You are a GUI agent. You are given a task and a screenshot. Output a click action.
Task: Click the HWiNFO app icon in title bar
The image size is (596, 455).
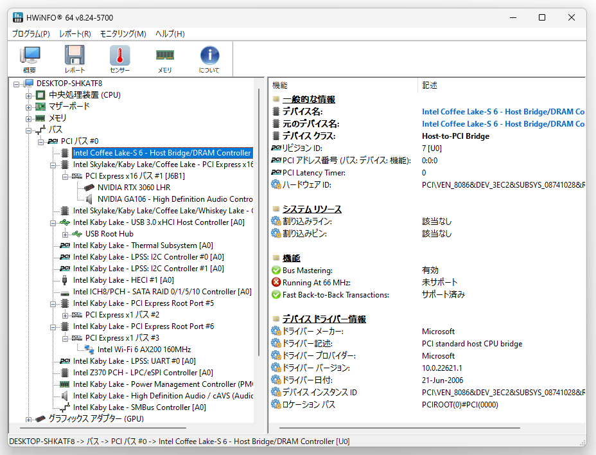pyautogui.click(x=17, y=17)
